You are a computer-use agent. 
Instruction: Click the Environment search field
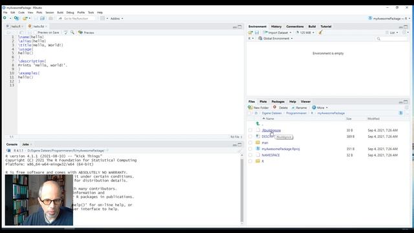[391, 39]
